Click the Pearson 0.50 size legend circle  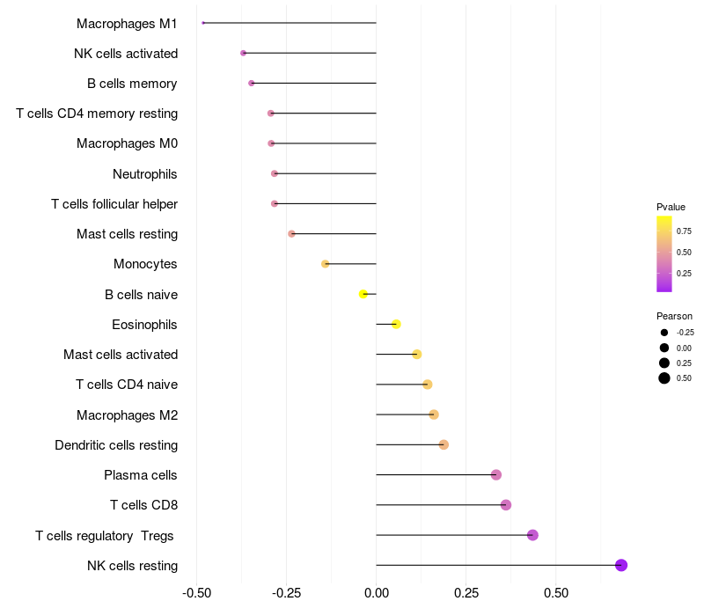coord(664,378)
